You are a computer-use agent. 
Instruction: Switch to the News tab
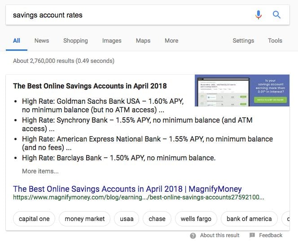click(x=42, y=40)
